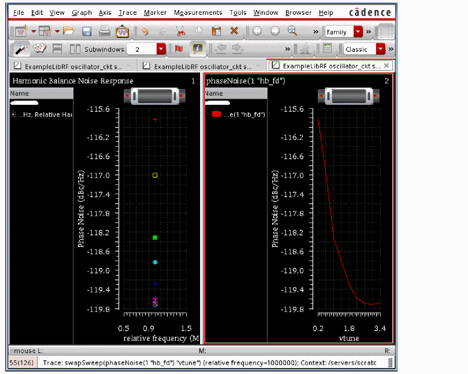Viewport: 468px width, 374px height.
Task: Click the slider bar above the vtune plot
Action: 348,97
